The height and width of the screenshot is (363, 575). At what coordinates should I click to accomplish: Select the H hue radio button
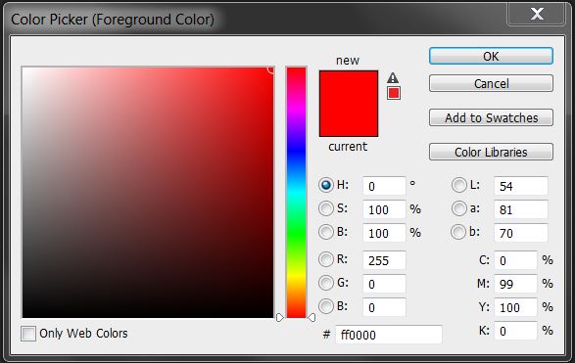pos(325,185)
